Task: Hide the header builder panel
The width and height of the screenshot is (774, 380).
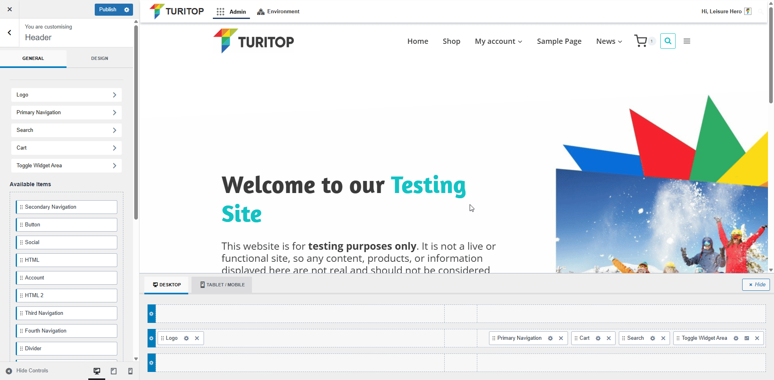Action: tap(756, 285)
